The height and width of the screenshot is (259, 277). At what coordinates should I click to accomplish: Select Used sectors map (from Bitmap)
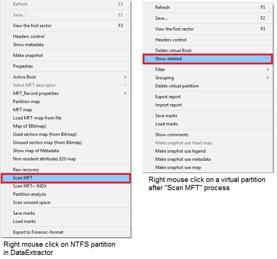(45, 134)
